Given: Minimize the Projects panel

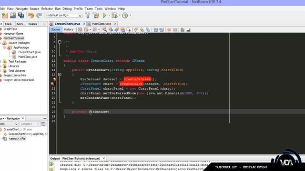Looking at the screenshot, I should (44, 24).
